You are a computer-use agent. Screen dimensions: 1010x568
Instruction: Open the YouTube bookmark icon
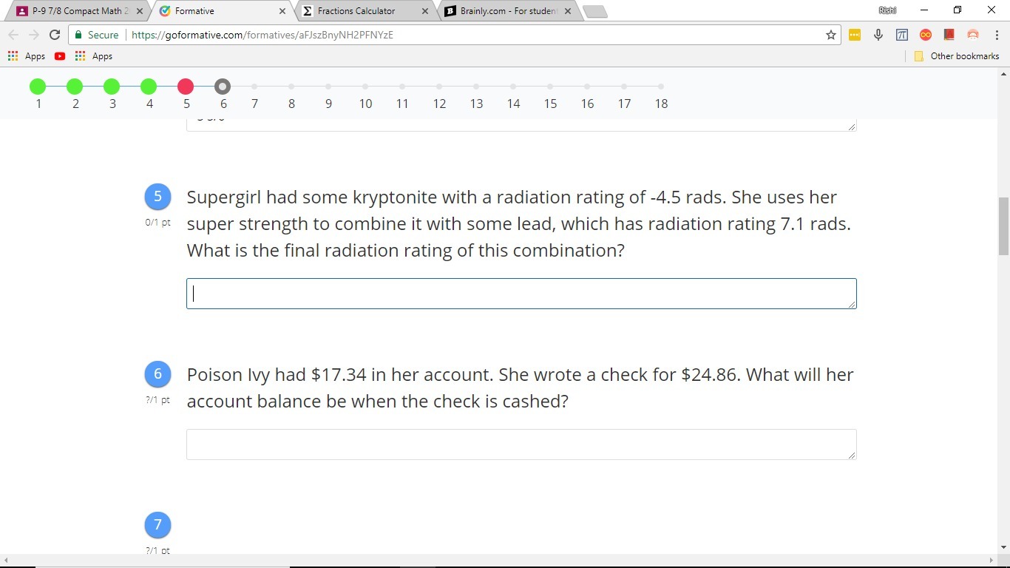pyautogui.click(x=60, y=56)
